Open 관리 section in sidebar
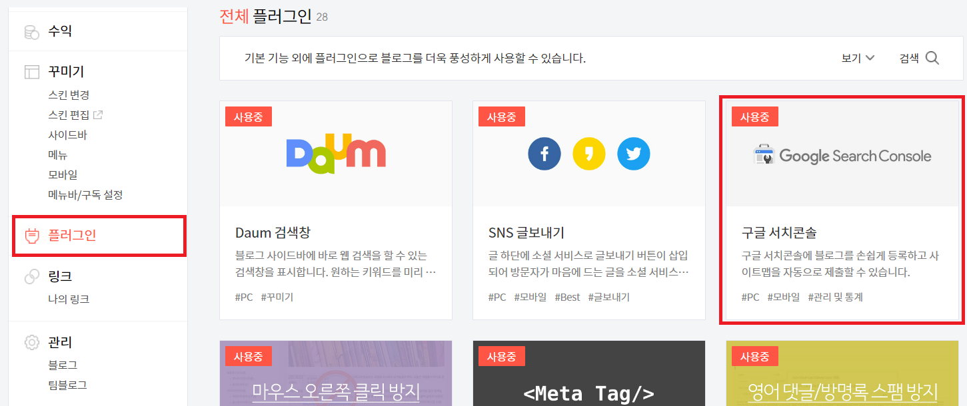This screenshot has width=967, height=406. (60, 343)
